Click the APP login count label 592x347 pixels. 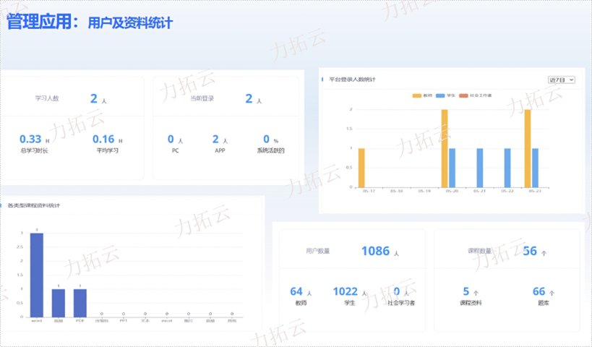point(220,150)
